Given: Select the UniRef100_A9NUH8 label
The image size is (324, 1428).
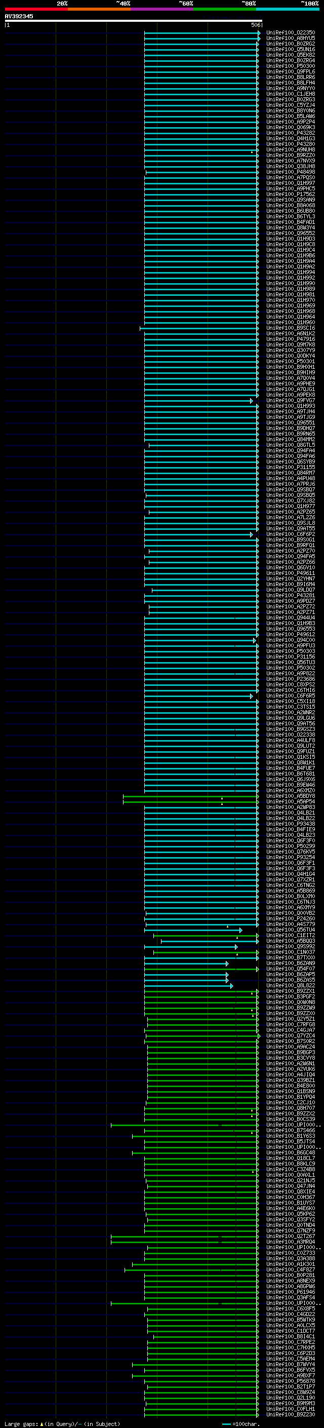Looking at the screenshot, I should tap(290, 149).
